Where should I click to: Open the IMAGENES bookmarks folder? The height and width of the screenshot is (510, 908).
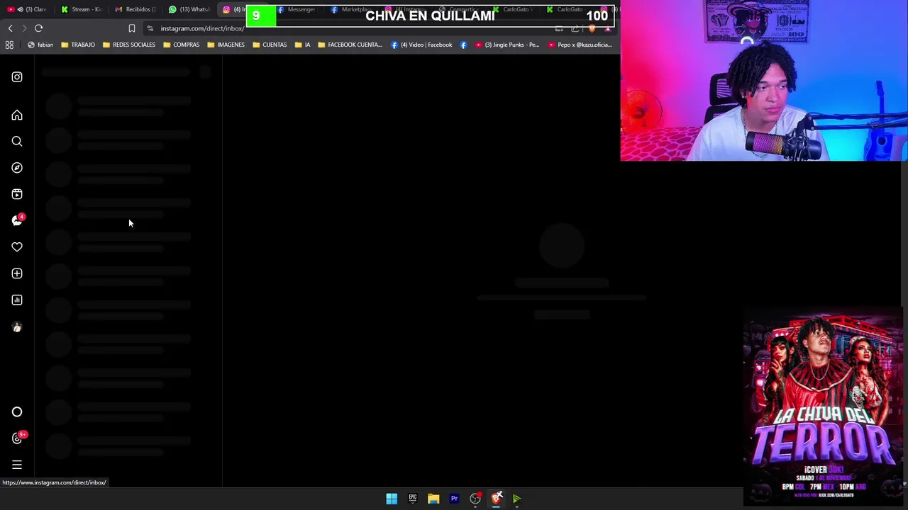(226, 45)
